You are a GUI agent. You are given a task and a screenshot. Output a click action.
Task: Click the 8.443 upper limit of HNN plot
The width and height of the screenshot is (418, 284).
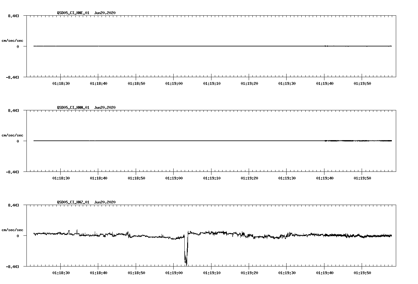click(14, 111)
